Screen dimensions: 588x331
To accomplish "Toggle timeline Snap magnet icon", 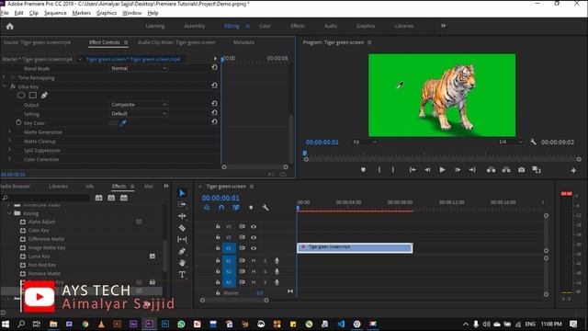I will point(221,208).
